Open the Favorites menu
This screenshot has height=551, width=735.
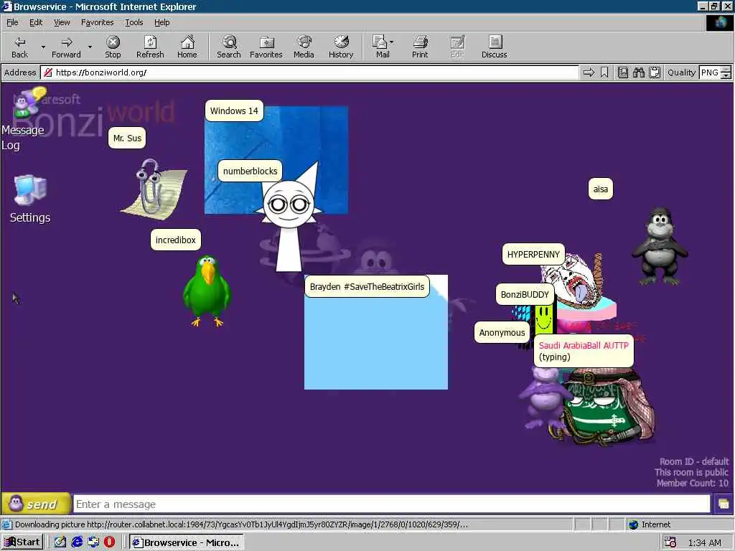pyautogui.click(x=97, y=22)
